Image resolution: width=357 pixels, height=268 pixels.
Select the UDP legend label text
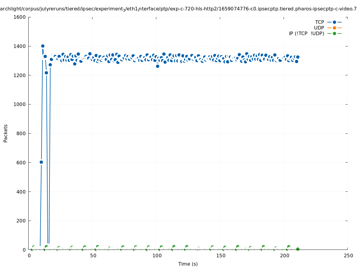tap(319, 28)
